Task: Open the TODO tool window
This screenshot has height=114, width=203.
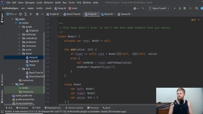Action: point(36,108)
